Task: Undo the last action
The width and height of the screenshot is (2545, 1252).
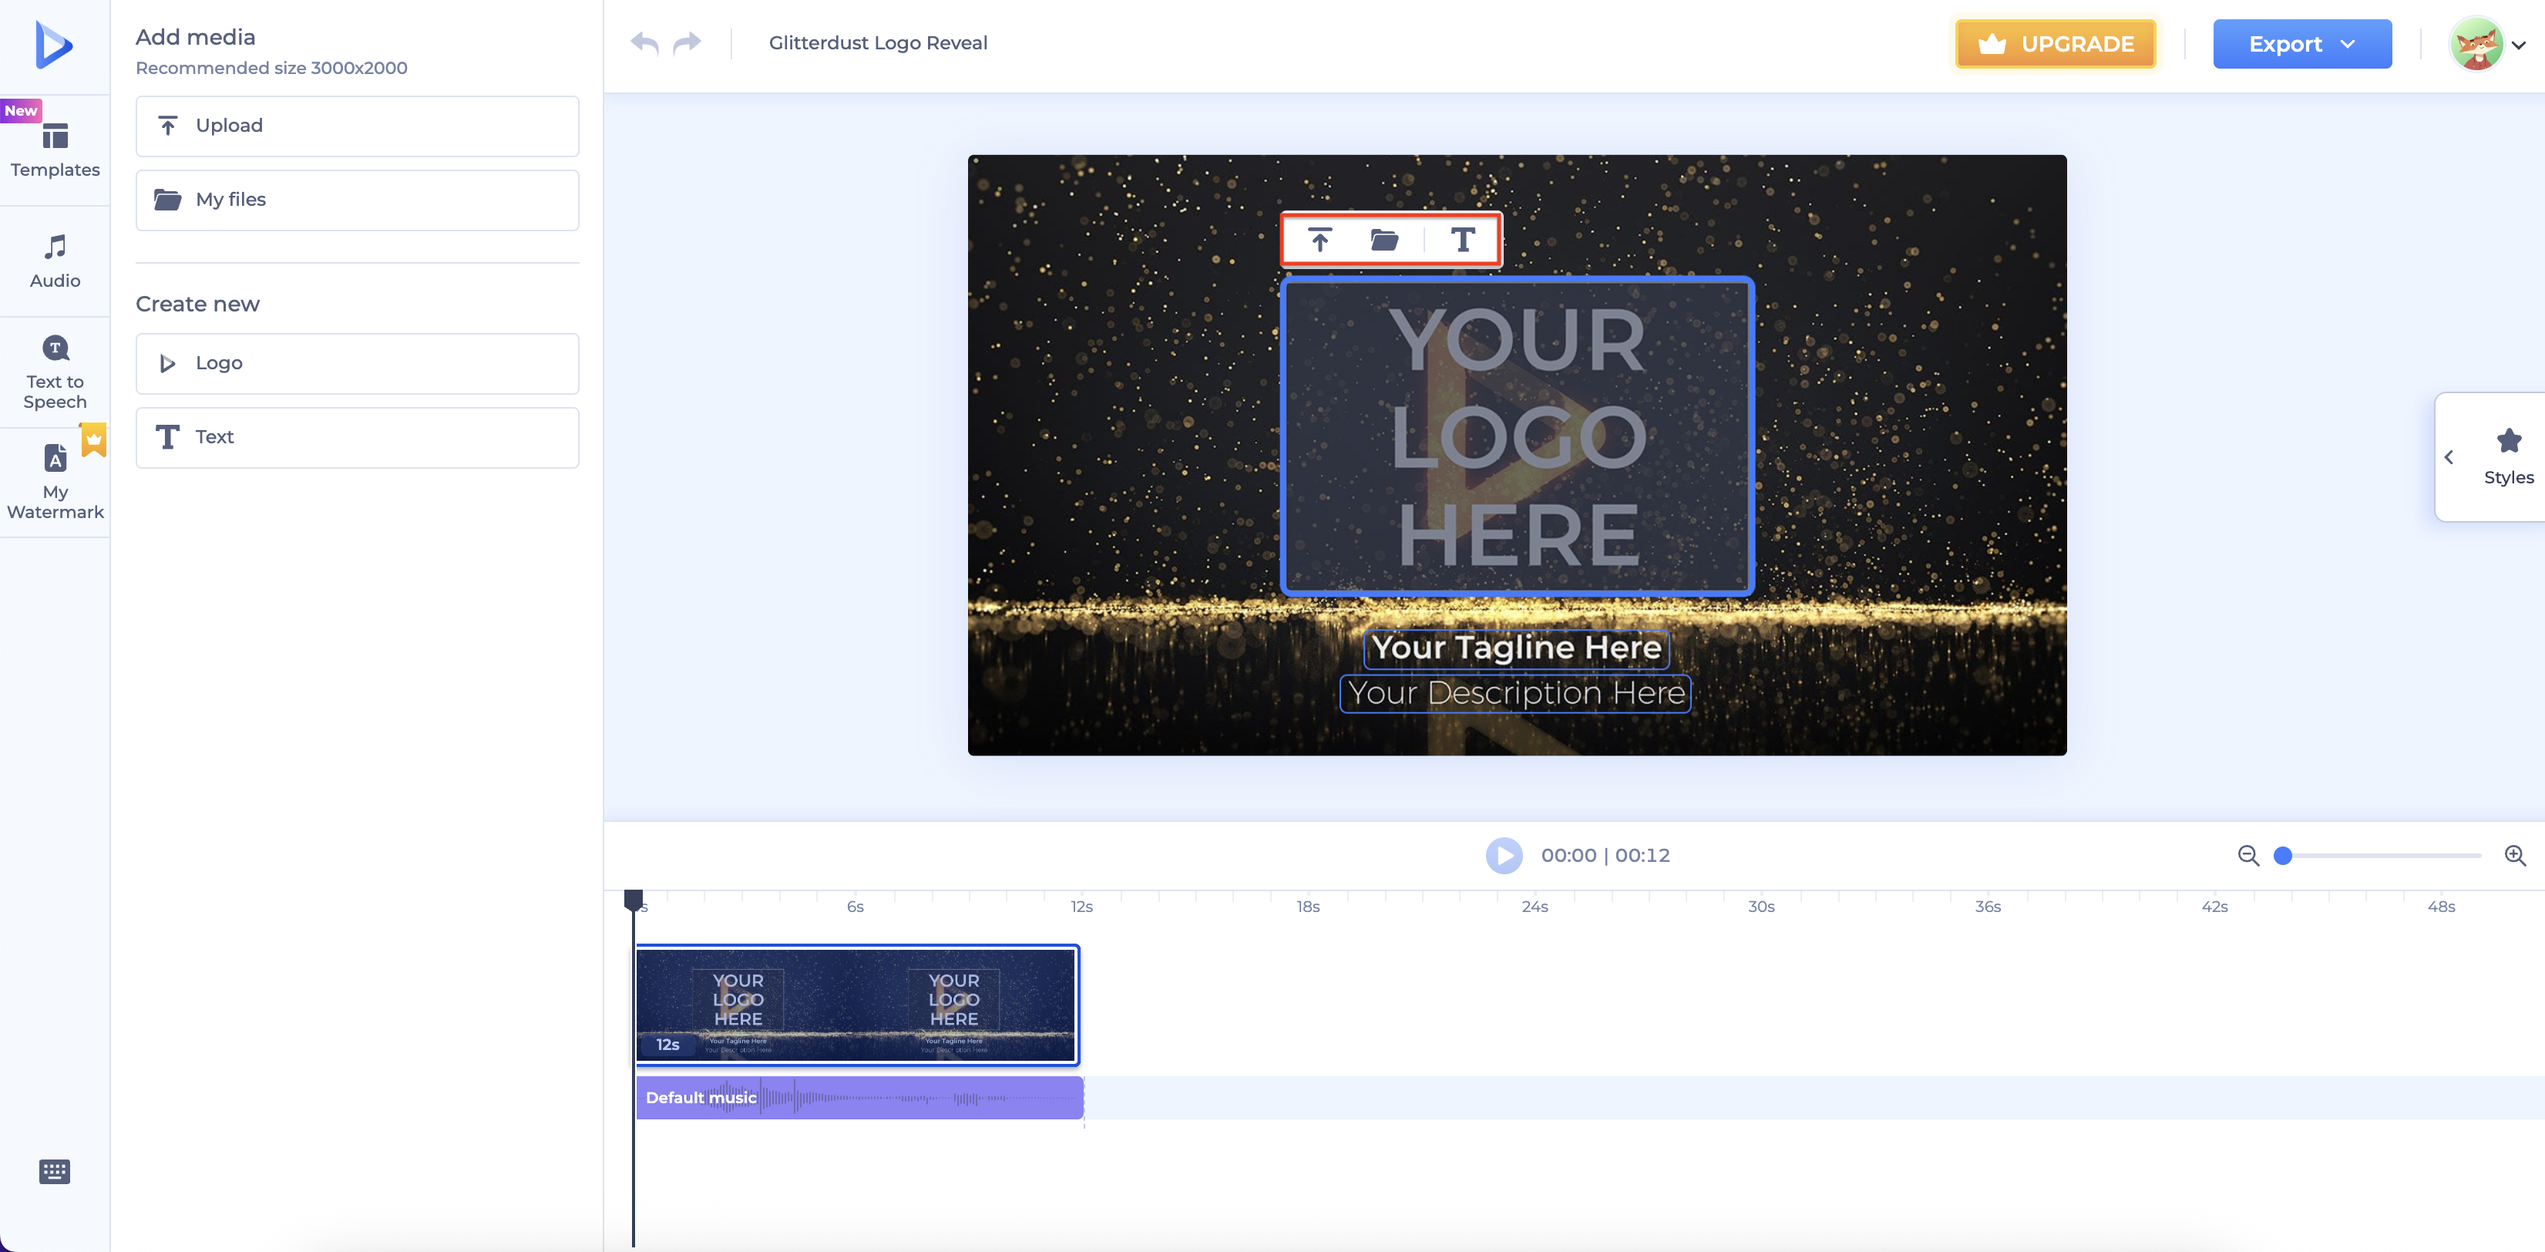Action: (644, 42)
